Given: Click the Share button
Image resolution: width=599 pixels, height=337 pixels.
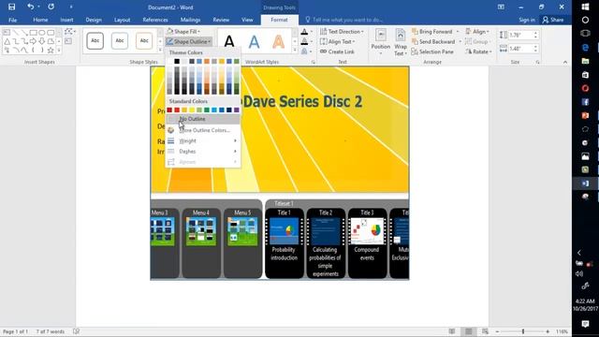Looking at the screenshot, I should pyautogui.click(x=553, y=20).
